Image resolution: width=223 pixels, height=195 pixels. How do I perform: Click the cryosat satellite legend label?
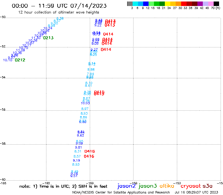pos(190,186)
